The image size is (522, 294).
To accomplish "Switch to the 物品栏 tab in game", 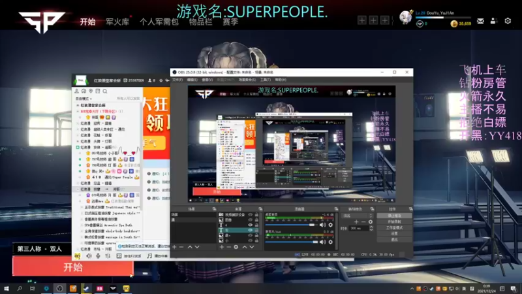I will click(x=201, y=22).
